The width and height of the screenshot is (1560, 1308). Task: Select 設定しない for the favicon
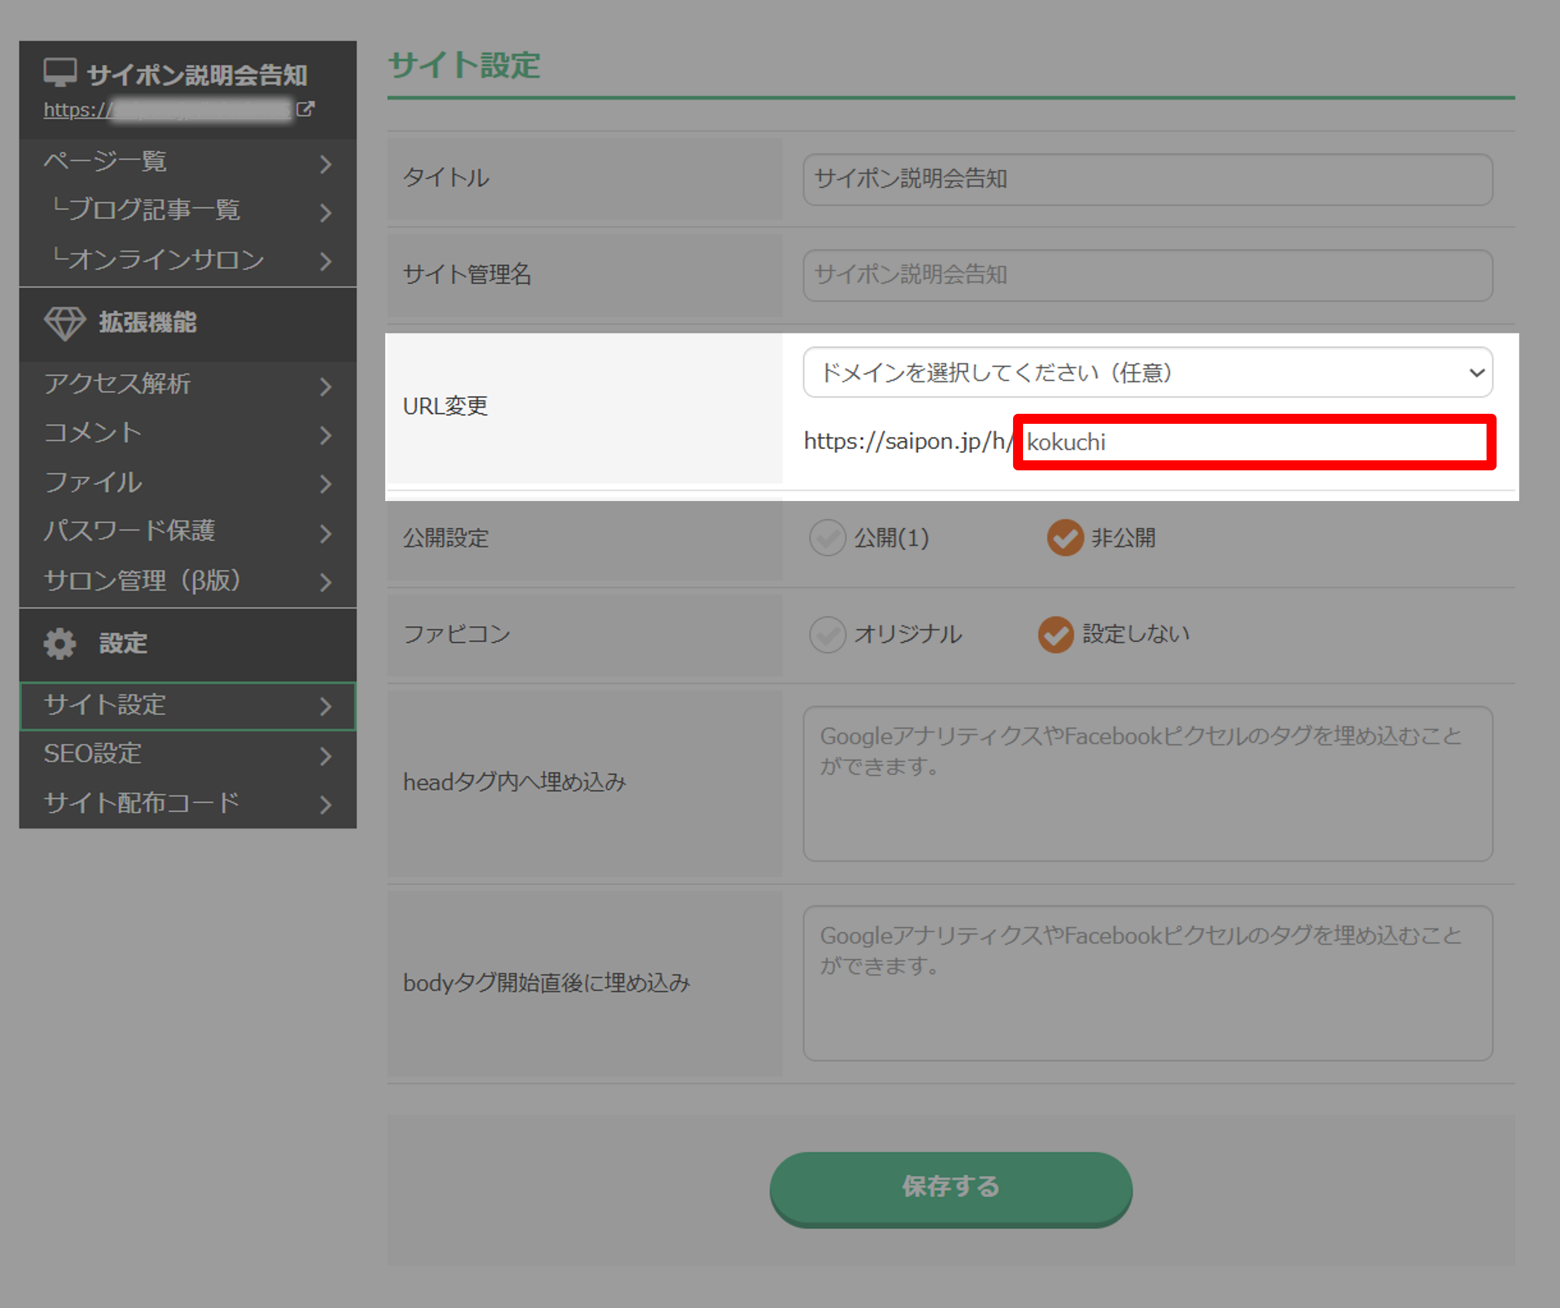(x=1056, y=634)
